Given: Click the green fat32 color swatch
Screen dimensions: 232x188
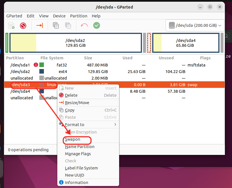Looking at the screenshot, I should pyautogui.click(x=42, y=65).
